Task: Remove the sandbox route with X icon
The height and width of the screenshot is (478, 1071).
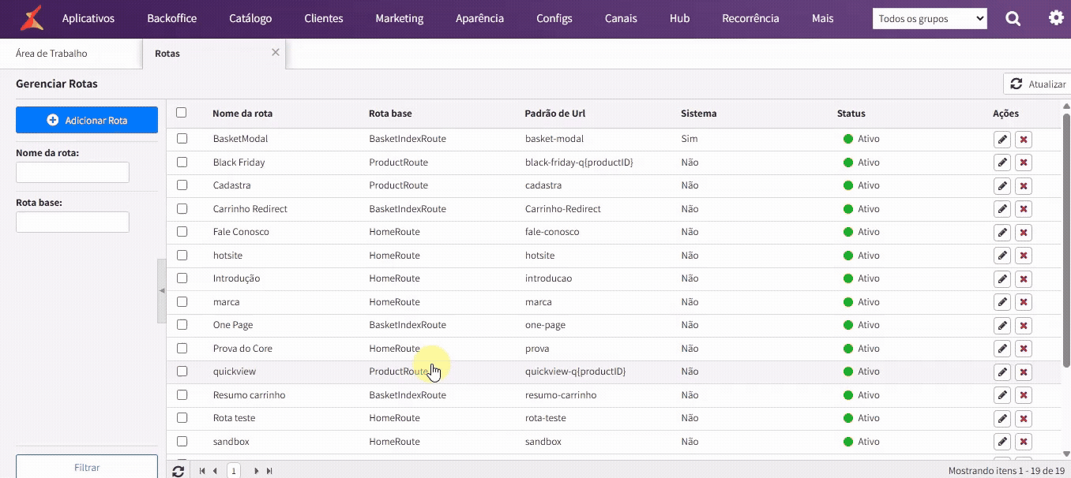Action: point(1024,442)
